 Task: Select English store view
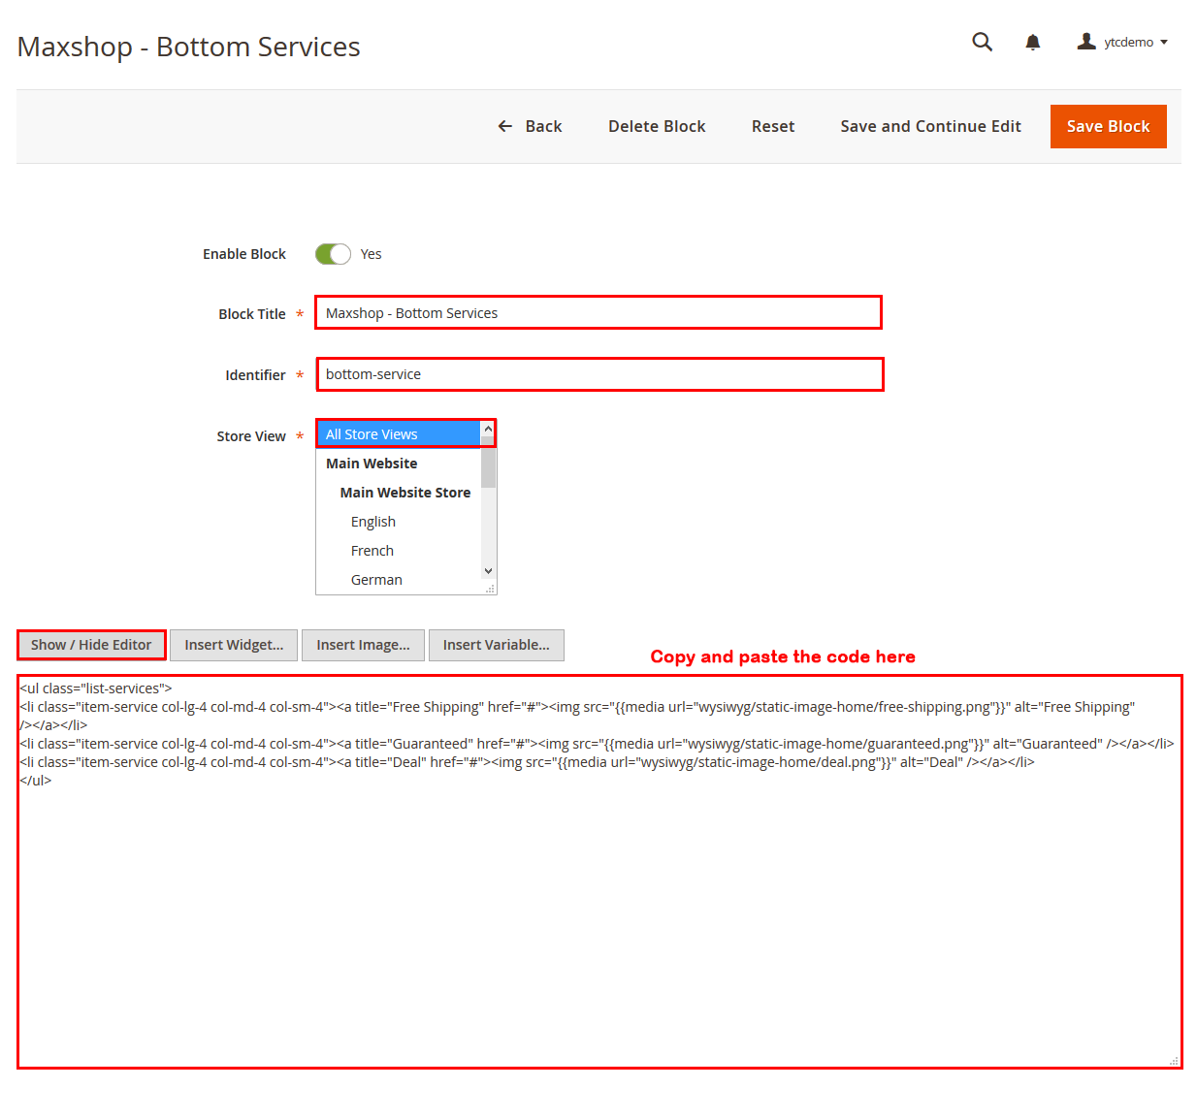point(399,522)
